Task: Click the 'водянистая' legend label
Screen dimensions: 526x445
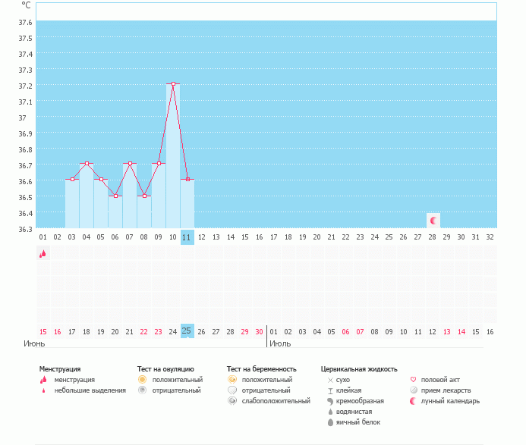Action: coord(353,412)
